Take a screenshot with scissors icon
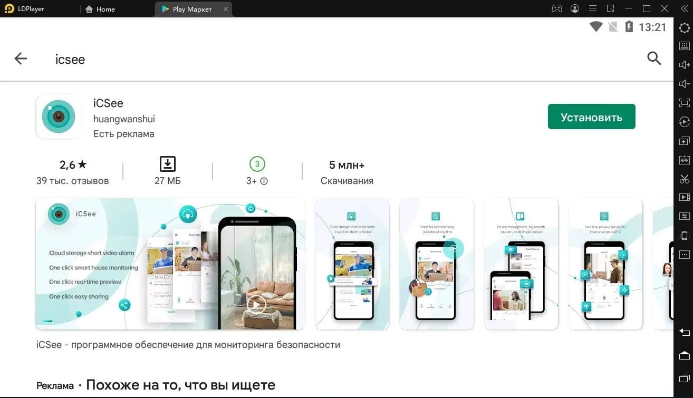Image resolution: width=693 pixels, height=398 pixels. point(684,179)
